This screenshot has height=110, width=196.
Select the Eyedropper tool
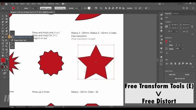[3, 46]
